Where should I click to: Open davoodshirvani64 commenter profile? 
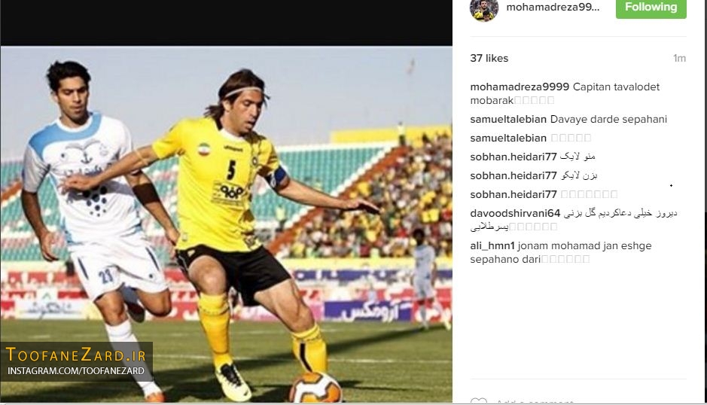pos(515,213)
